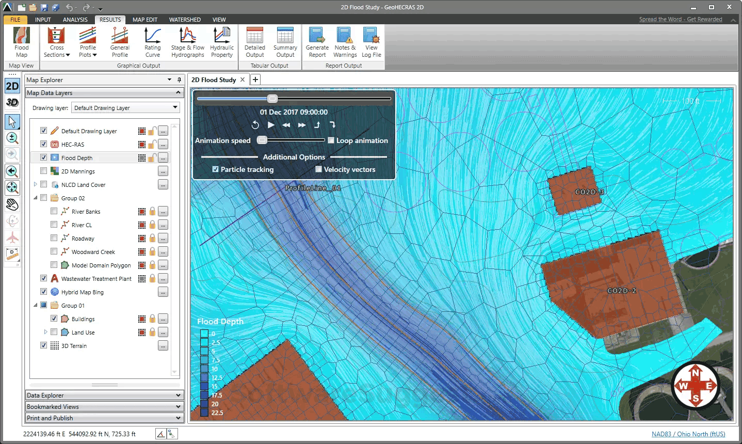Screen dimensions: 742x444
Task: Open the Drawing layer dropdown
Action: [x=126, y=108]
